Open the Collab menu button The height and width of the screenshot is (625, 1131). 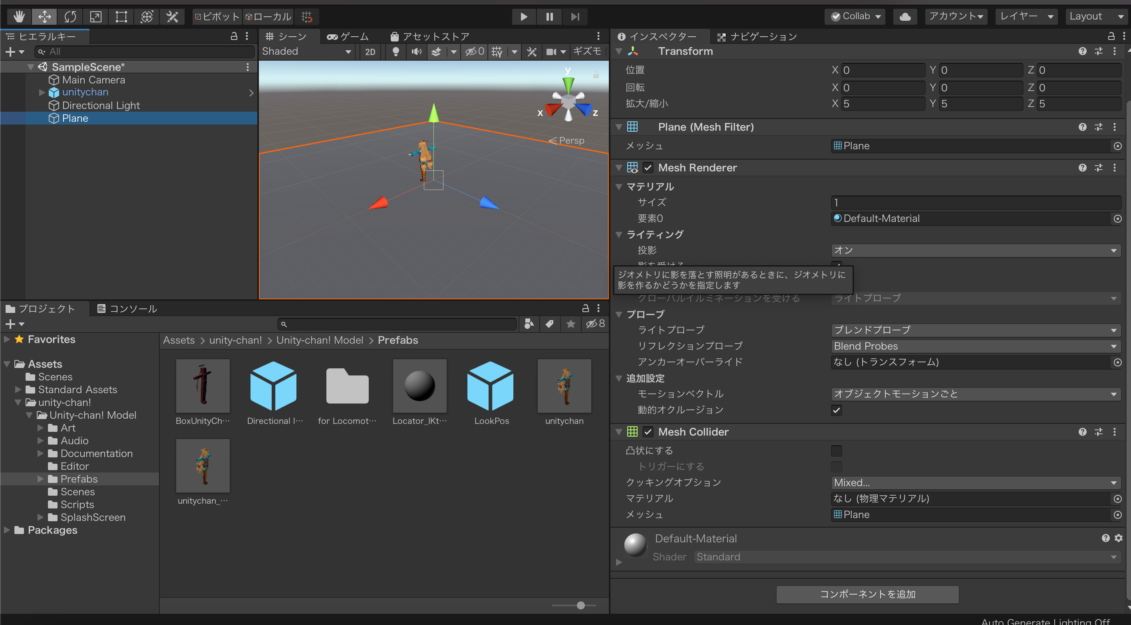(x=856, y=17)
